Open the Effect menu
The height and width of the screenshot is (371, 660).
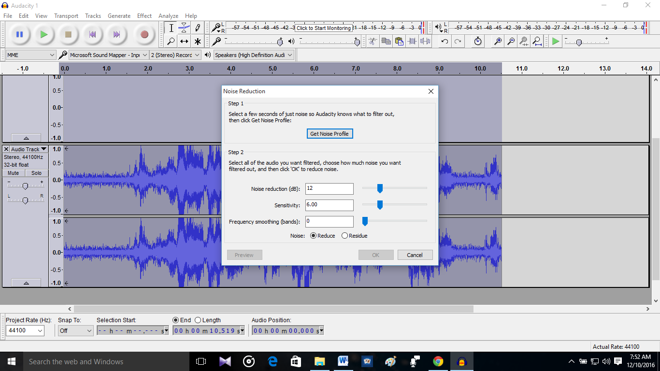(x=144, y=15)
